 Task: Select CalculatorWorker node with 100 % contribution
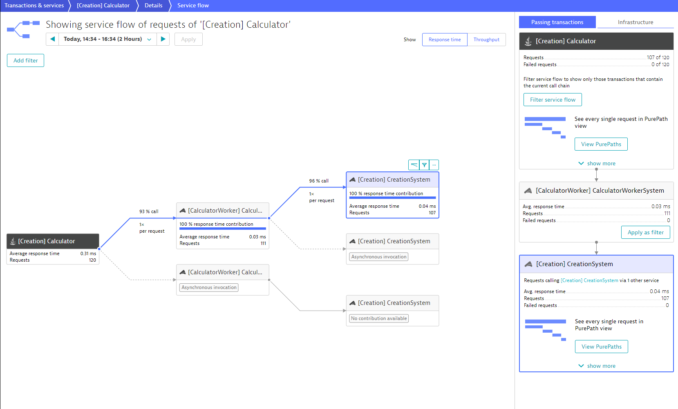pos(223,226)
